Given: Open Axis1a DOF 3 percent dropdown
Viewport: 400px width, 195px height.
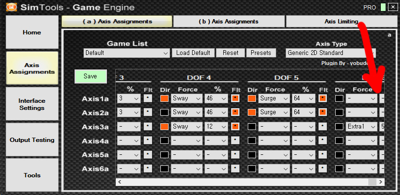Looking at the screenshot, I should tap(129, 98).
